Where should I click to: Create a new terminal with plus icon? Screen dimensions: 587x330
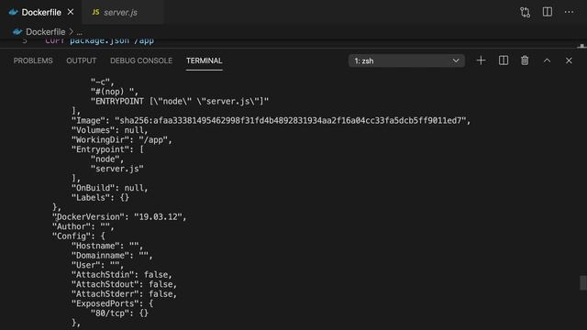(x=481, y=60)
